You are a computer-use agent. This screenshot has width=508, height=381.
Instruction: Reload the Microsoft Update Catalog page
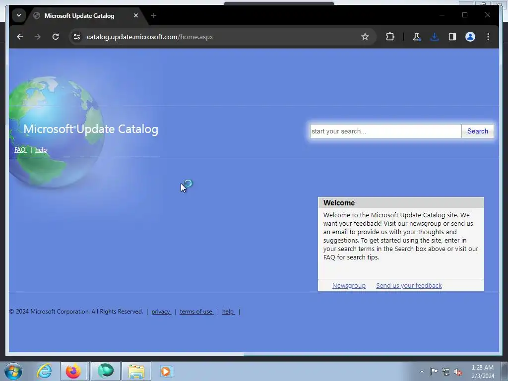[56, 37]
